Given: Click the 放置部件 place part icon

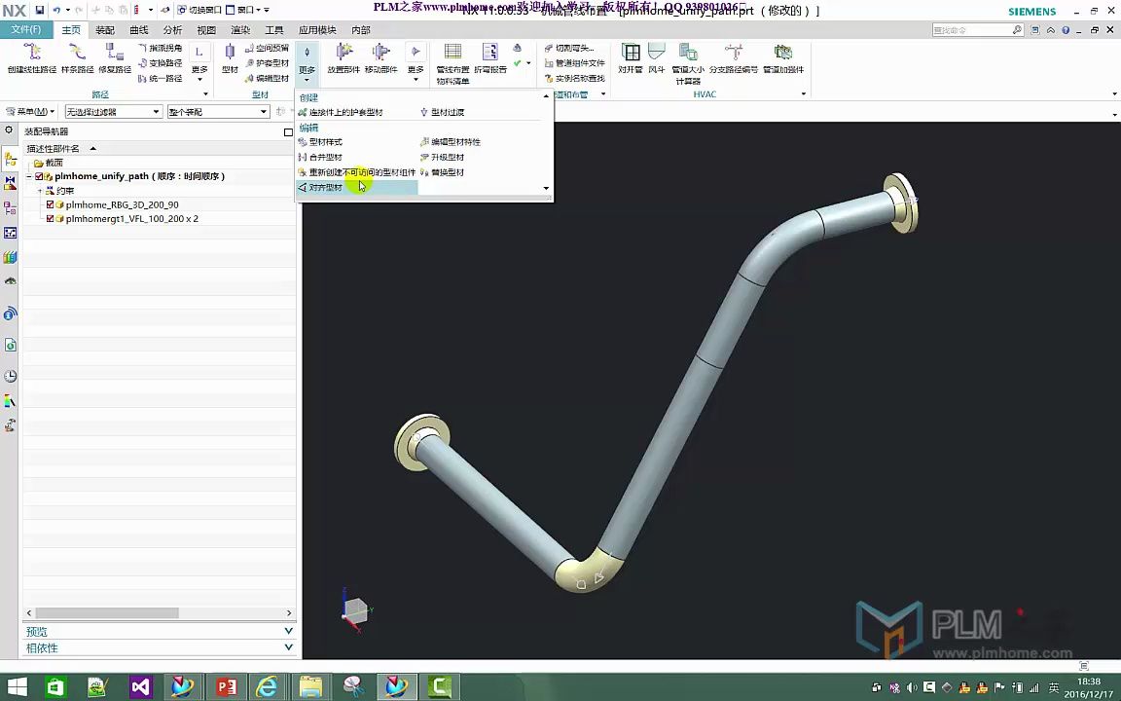Looking at the screenshot, I should (344, 53).
